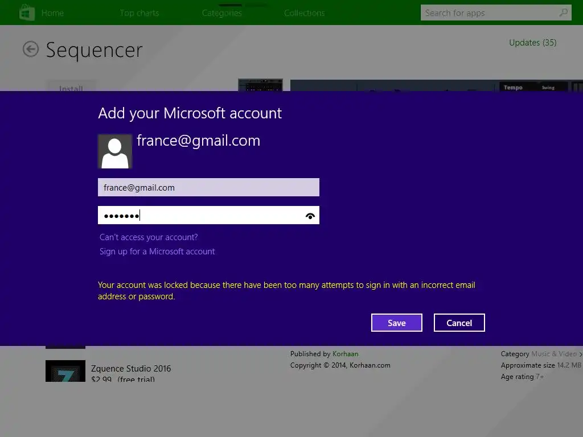The width and height of the screenshot is (583, 437).
Task: Select Zquence Studio 2016 app title
Action: [131, 369]
